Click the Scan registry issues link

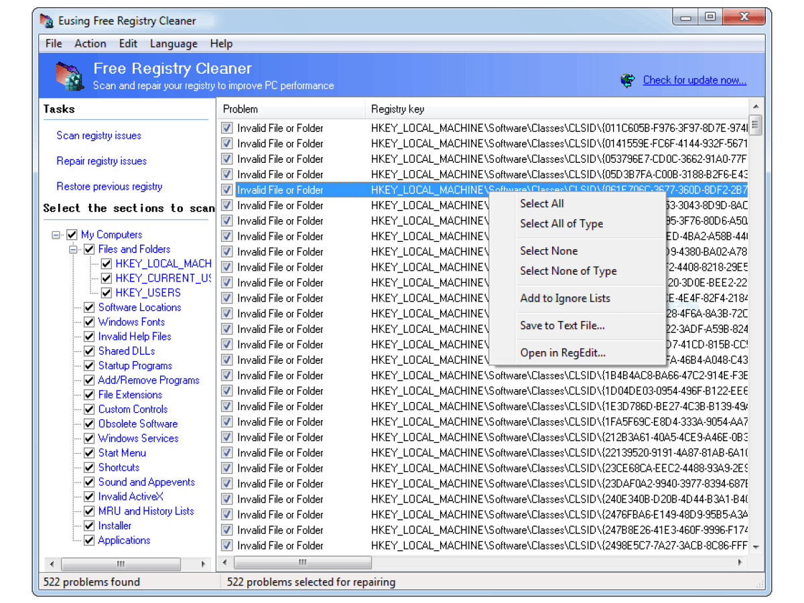tap(98, 135)
